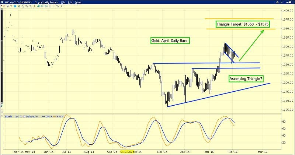Activate the orange crosshair cursor tool

click(x=34, y=6)
